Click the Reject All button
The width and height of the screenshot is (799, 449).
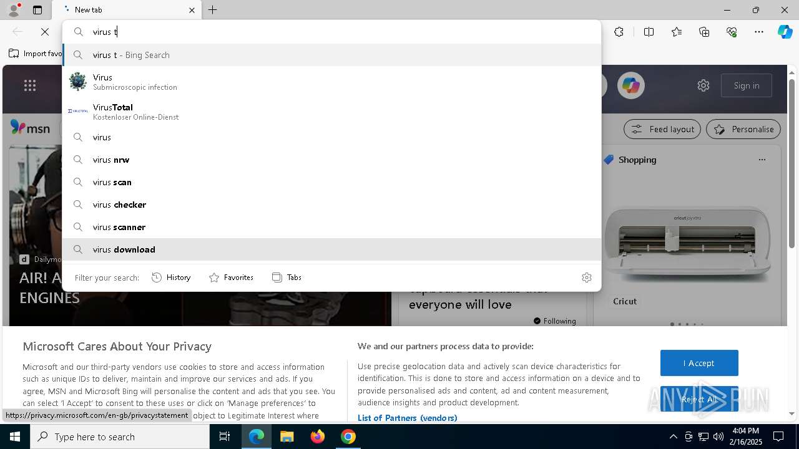pyautogui.click(x=699, y=399)
